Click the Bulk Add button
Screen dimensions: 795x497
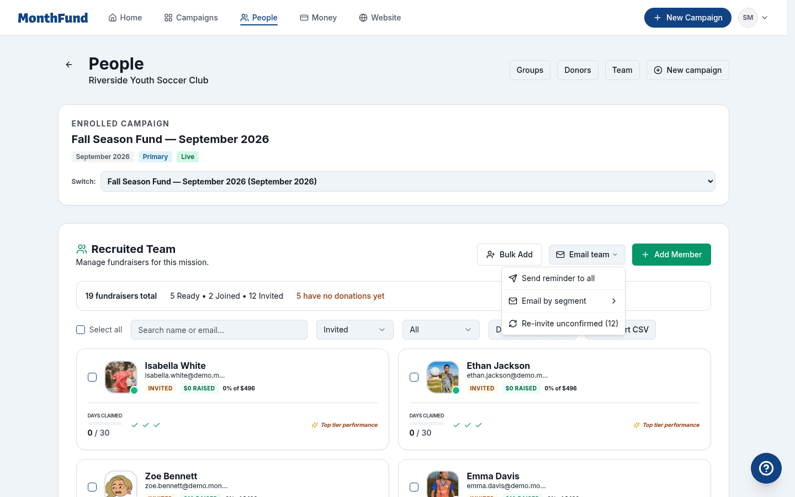[x=510, y=255]
